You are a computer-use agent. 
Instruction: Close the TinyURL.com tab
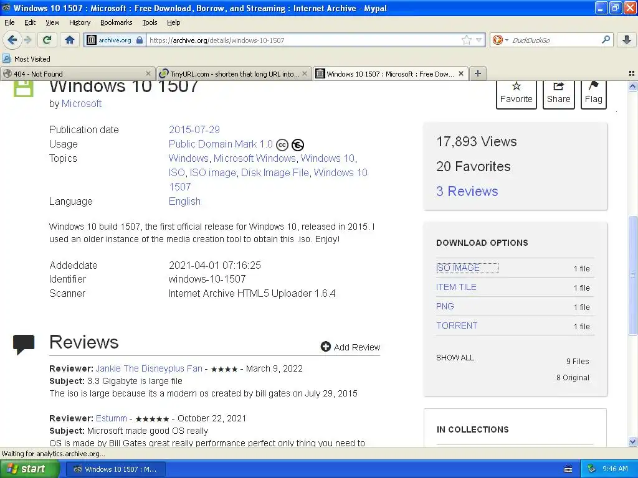click(304, 73)
